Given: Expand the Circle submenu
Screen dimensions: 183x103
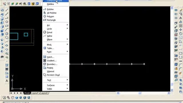Looking at the screenshot, I should coord(56,29).
